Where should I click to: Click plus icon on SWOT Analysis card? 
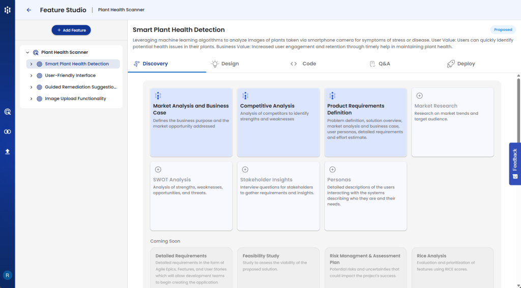tap(158, 169)
